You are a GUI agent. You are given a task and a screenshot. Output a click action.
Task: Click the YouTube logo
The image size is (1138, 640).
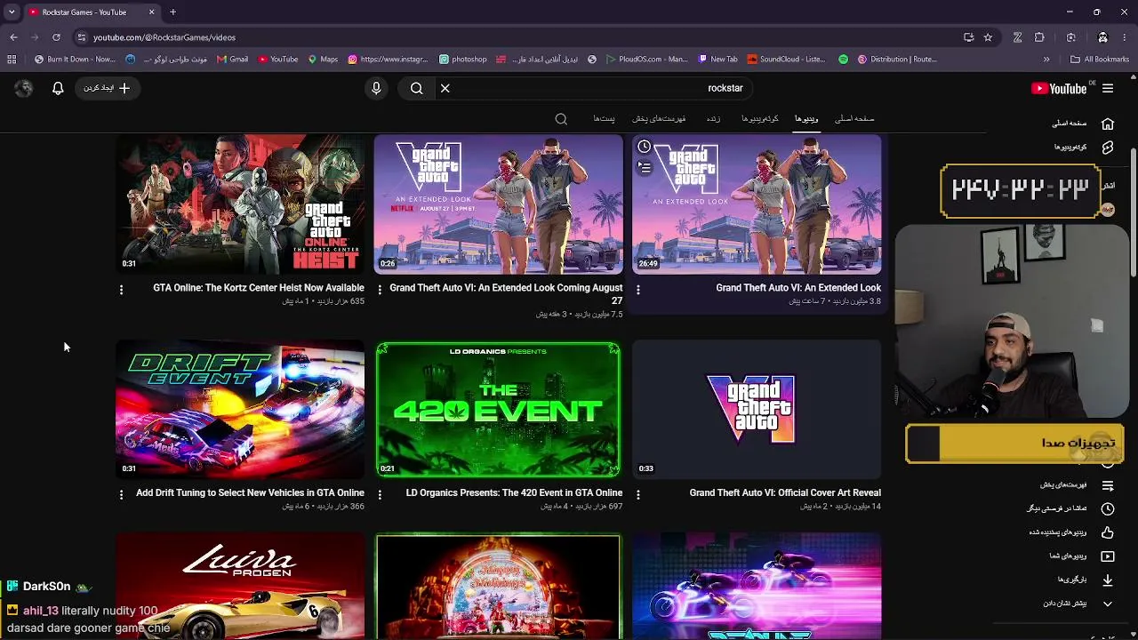click(1059, 88)
